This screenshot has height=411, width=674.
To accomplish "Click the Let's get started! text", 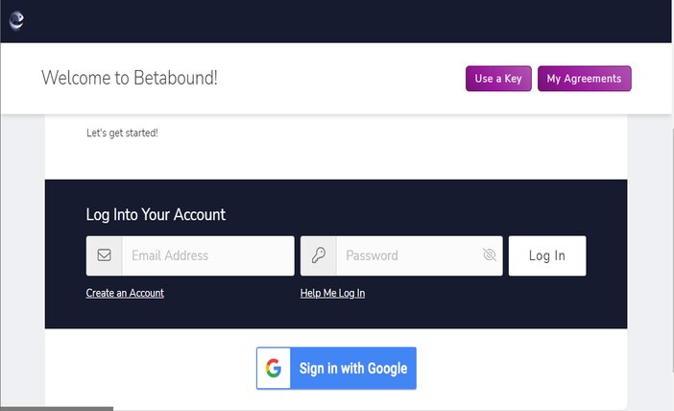I will (x=122, y=133).
